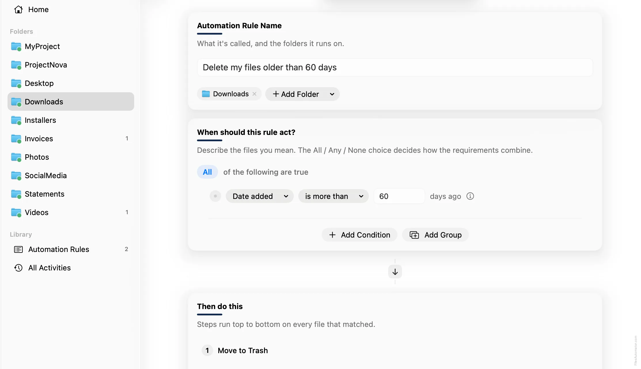
Task: Edit the rule name field
Action: pyautogui.click(x=395, y=67)
